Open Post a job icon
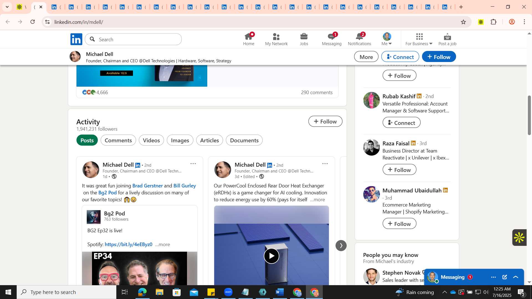 [x=447, y=39]
